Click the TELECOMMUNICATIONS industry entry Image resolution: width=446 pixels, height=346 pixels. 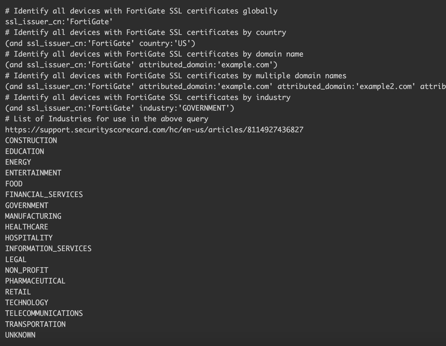point(44,313)
